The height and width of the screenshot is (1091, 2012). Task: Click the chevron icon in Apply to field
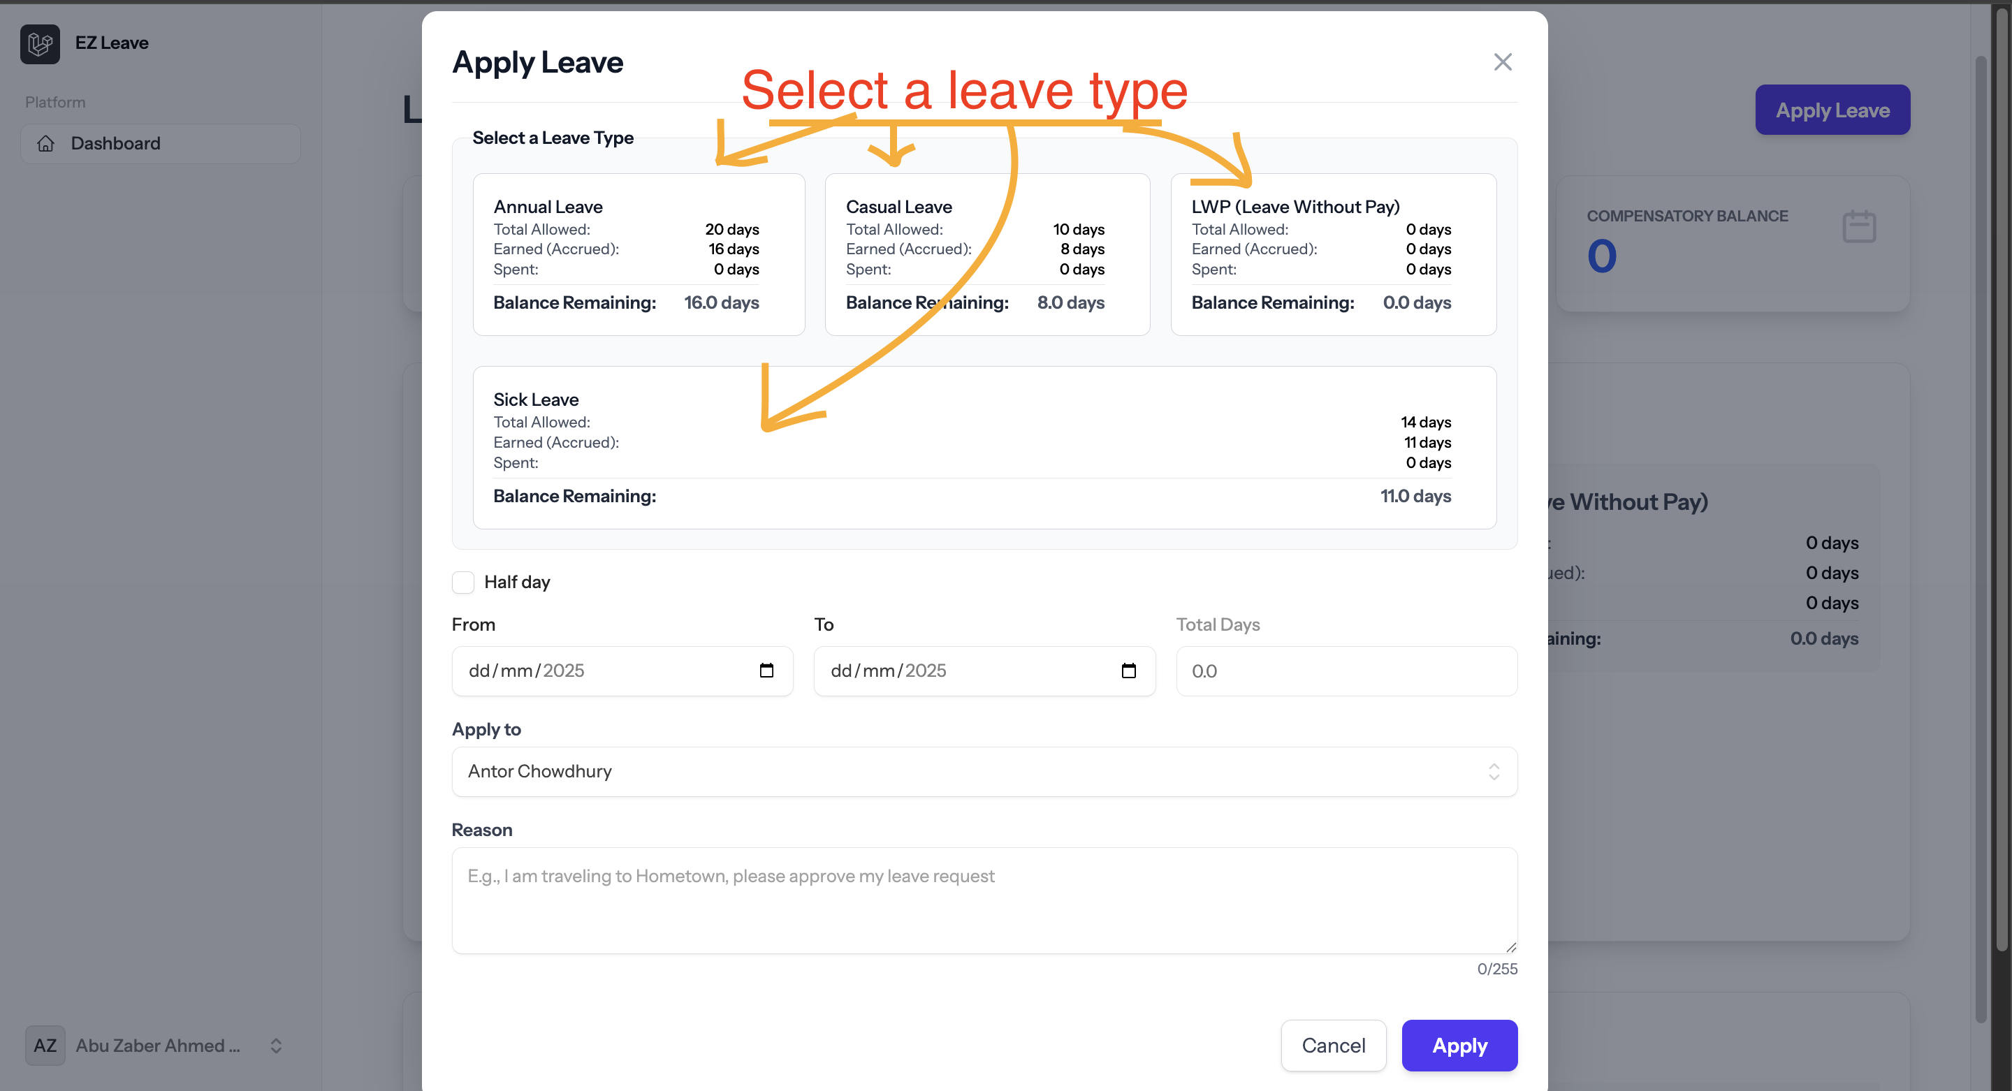[1494, 772]
